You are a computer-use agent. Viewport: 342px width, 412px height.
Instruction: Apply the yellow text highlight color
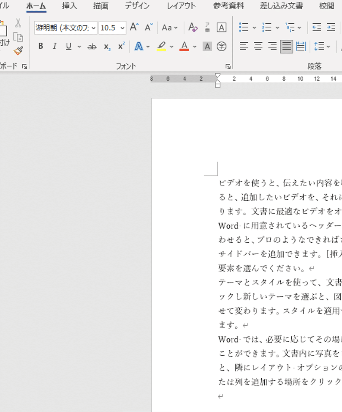161,46
